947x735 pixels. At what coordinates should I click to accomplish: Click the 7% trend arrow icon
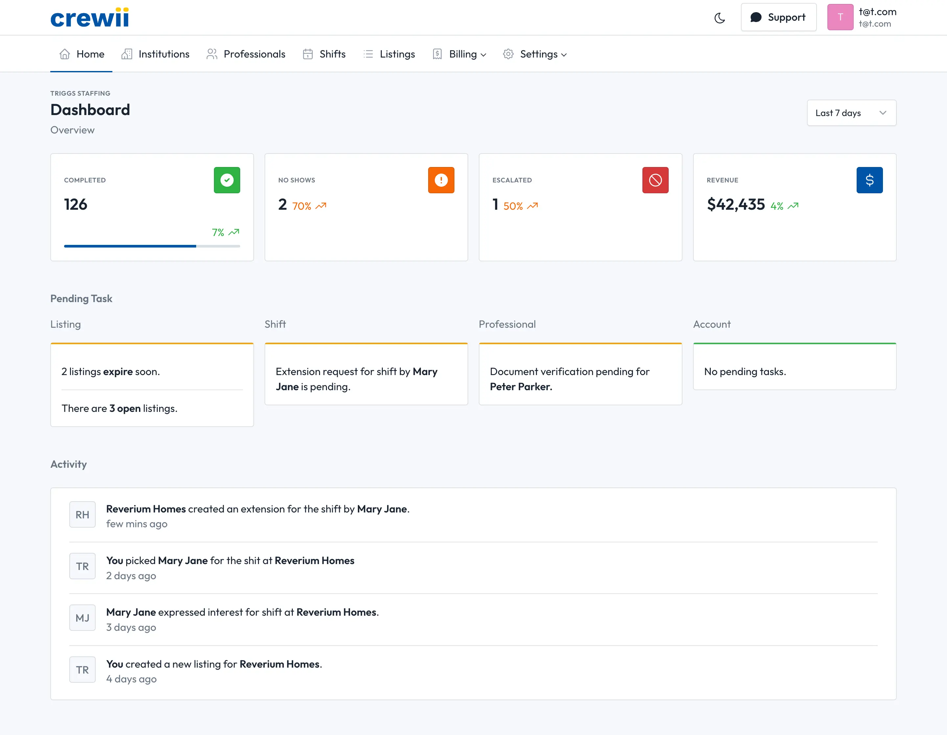pyautogui.click(x=234, y=232)
